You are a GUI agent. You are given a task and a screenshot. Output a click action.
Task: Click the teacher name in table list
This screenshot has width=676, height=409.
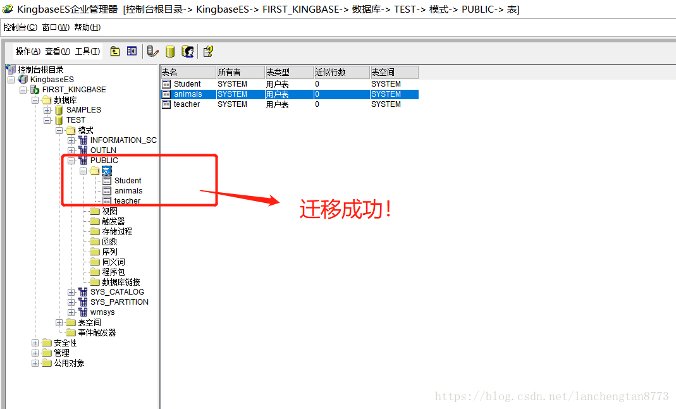coord(187,104)
